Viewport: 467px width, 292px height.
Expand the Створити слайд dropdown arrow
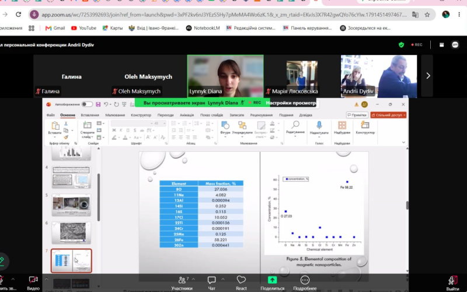coord(92,137)
